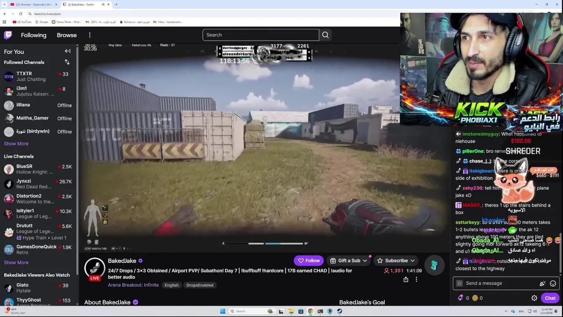This screenshot has width=563, height=317.
Task: Click the share stream icon
Action: (406, 279)
